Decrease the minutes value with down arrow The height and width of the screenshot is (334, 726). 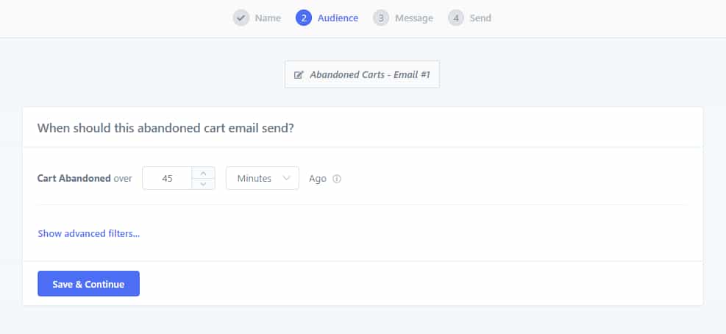[203, 184]
